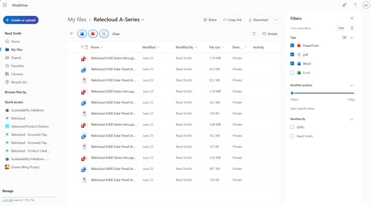
Task: Sort by Name column header
Action: tap(95, 47)
